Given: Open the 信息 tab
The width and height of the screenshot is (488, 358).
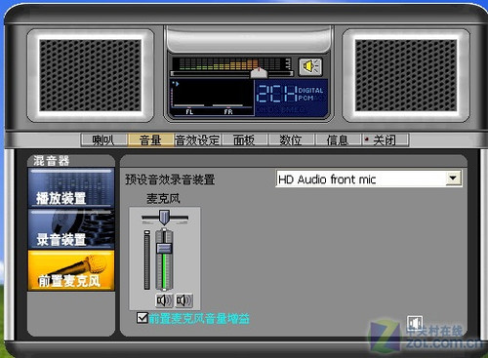Looking at the screenshot, I should click(338, 140).
